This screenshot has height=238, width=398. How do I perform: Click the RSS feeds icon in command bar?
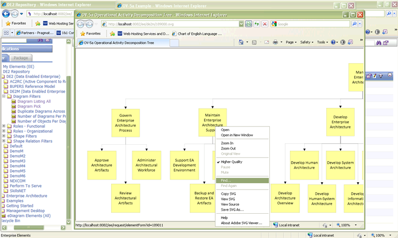click(254, 42)
